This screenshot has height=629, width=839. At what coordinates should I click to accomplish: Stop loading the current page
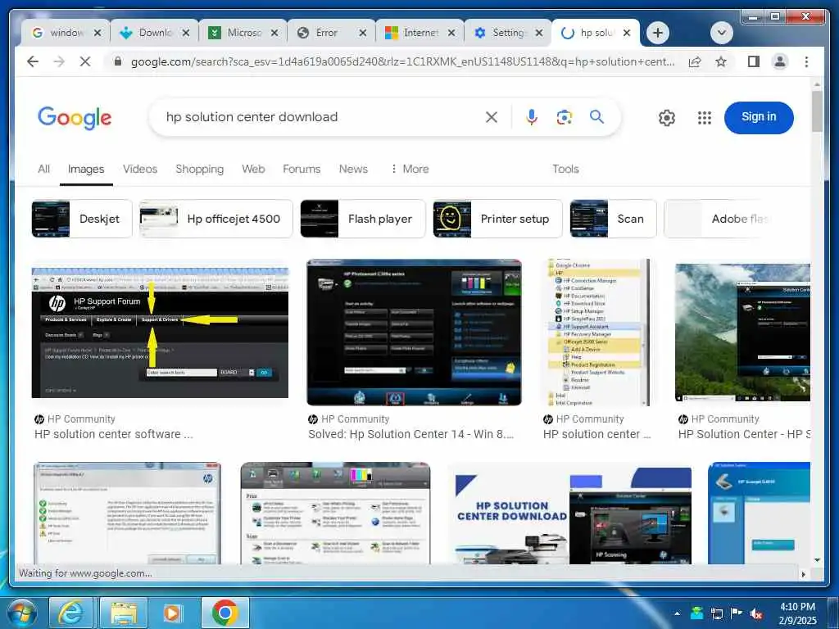coord(84,61)
